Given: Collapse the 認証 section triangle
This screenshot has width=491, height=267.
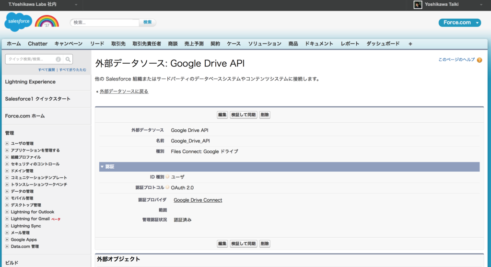Looking at the screenshot, I should point(102,166).
